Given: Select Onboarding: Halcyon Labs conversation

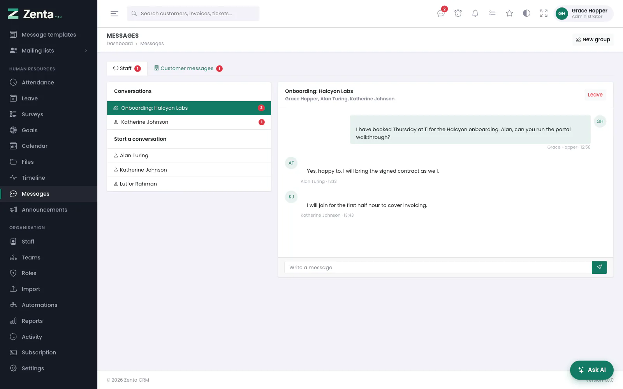Looking at the screenshot, I should pos(189,108).
